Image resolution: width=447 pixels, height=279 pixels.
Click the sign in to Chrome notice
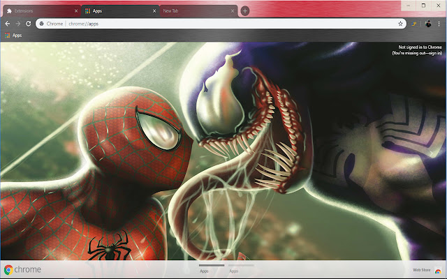(x=417, y=50)
